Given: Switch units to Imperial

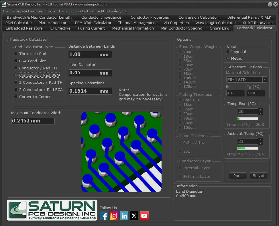Looking at the screenshot, I should [236, 52].
